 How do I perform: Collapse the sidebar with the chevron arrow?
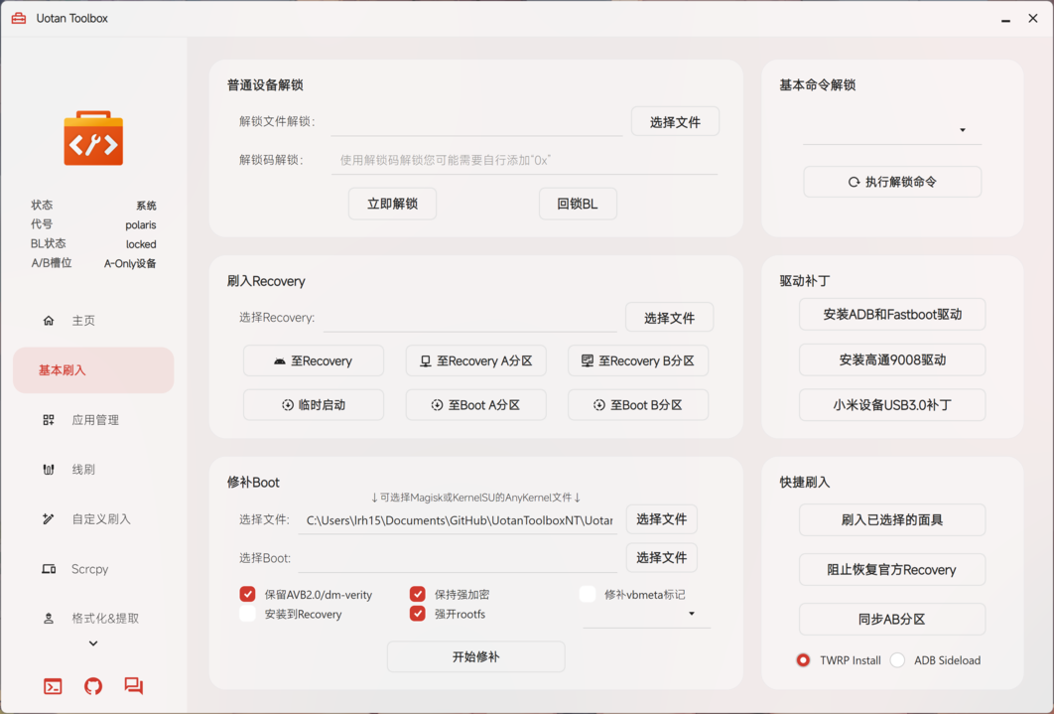point(92,643)
